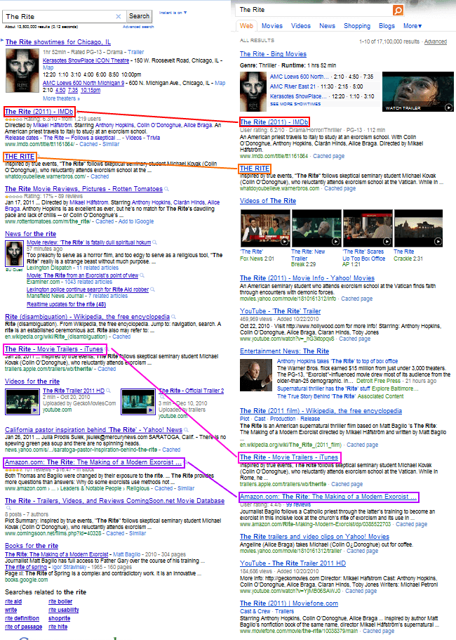456x640 pixels.
Task: Click preview magnifier beside 'fatally dull spiritual hokum' review
Action: pyautogui.click(x=154, y=242)
